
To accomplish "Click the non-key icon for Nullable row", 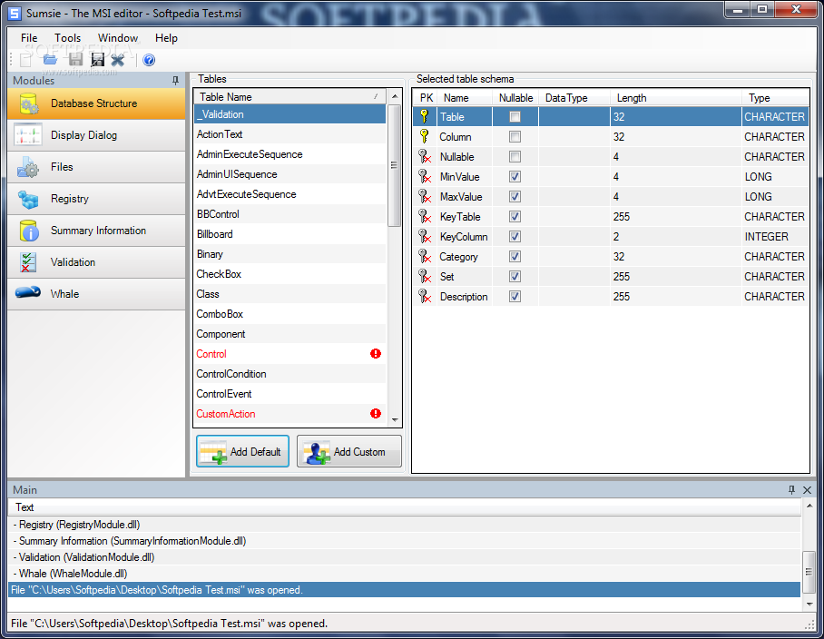I will [x=425, y=156].
